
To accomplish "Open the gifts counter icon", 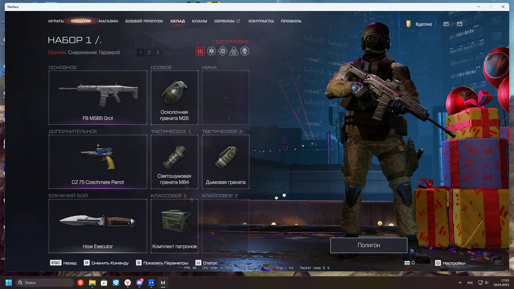I will tap(407, 263).
